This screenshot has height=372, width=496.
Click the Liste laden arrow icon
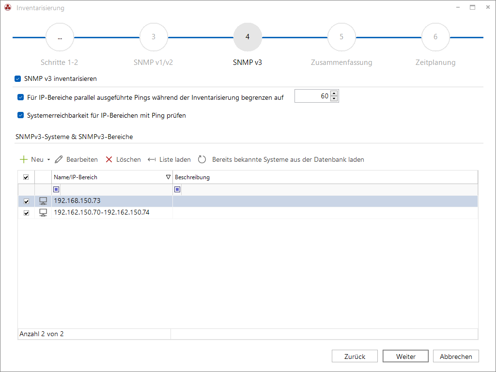coord(152,160)
